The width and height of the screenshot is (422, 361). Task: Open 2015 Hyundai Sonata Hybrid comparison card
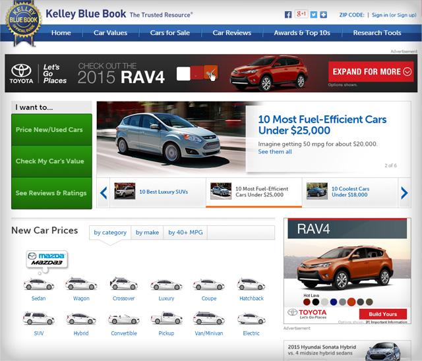[347, 350]
